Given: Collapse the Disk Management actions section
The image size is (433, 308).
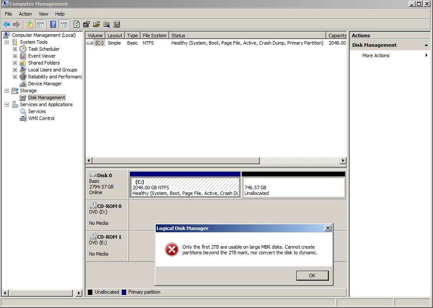Looking at the screenshot, I should 426,45.
